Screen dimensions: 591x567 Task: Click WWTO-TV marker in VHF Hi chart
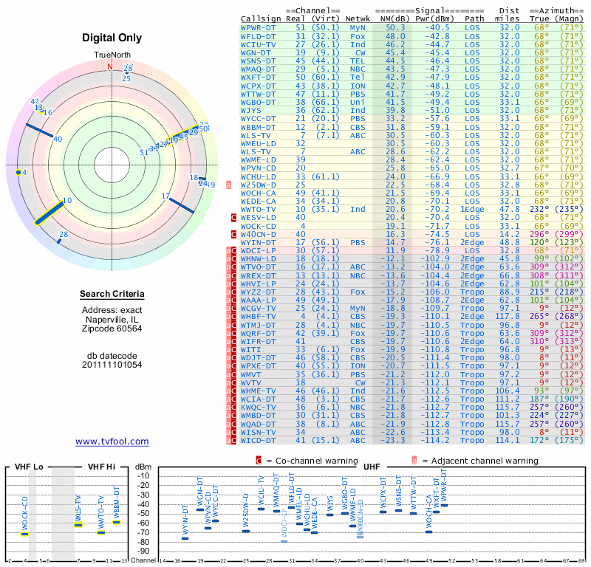[101, 532]
